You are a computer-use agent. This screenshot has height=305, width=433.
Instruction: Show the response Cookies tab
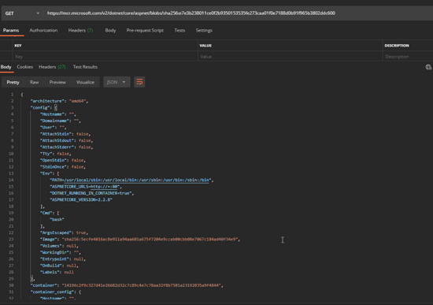[25, 67]
